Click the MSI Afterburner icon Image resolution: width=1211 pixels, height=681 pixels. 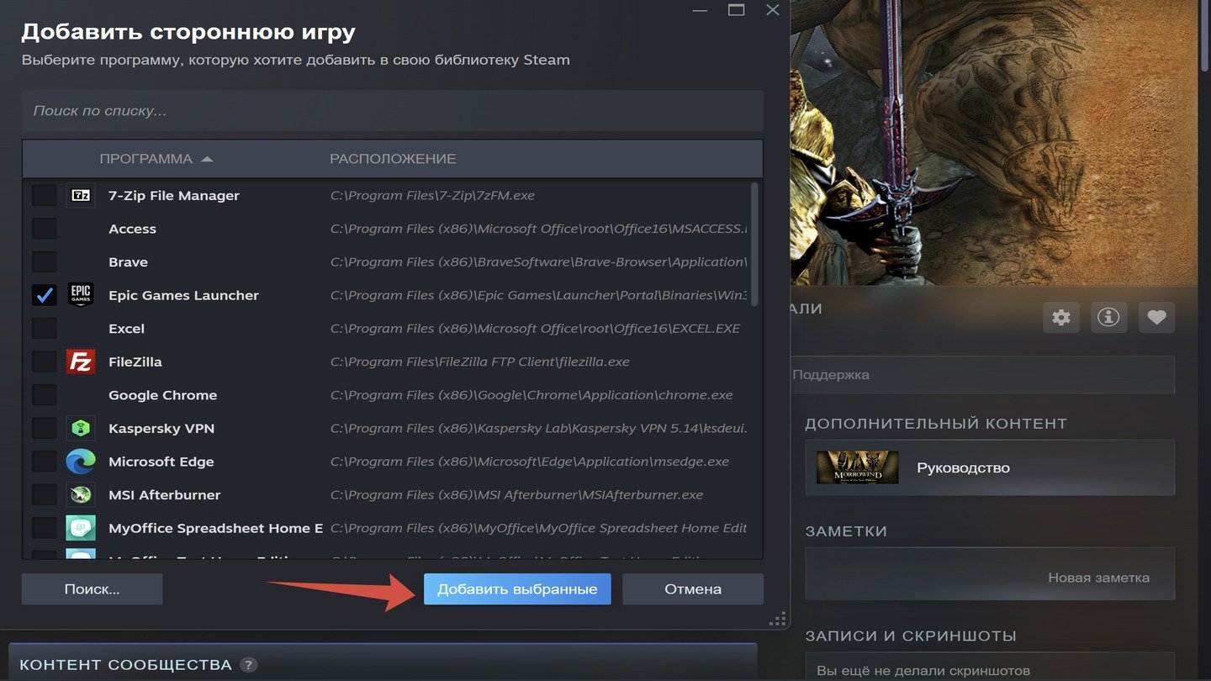tap(81, 494)
